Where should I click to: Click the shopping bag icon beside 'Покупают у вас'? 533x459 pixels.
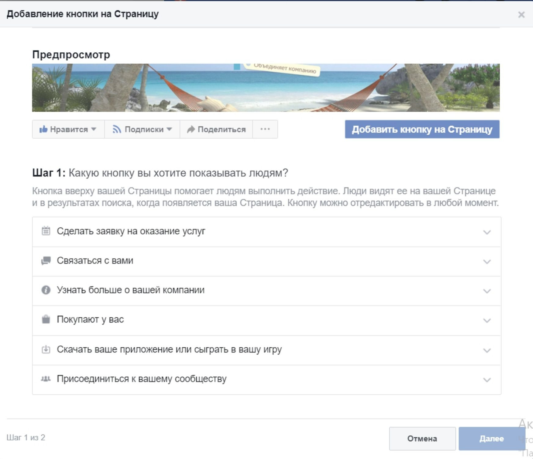pos(46,319)
